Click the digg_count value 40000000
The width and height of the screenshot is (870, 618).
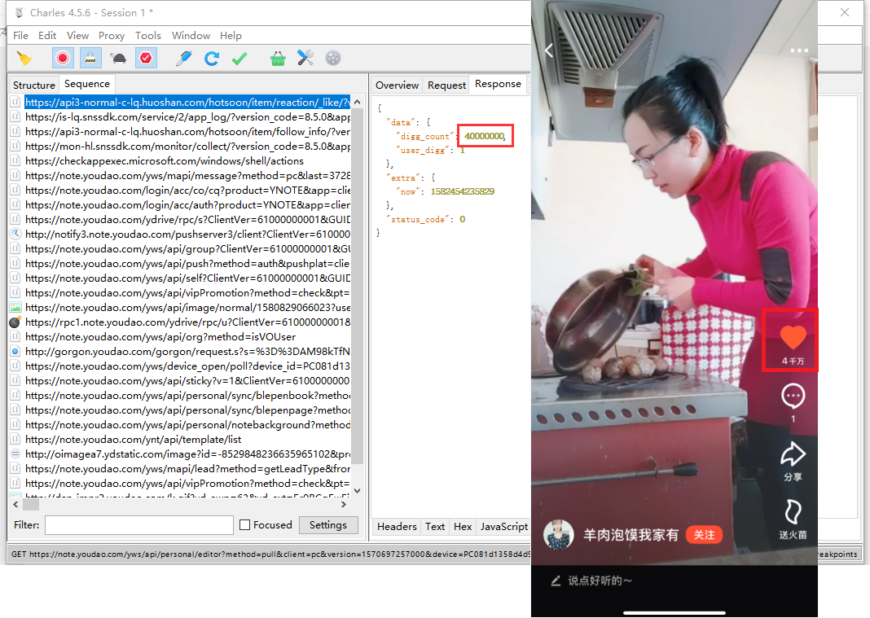(485, 136)
